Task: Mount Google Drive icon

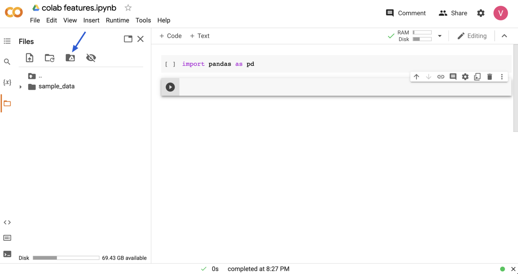Action: coord(70,58)
